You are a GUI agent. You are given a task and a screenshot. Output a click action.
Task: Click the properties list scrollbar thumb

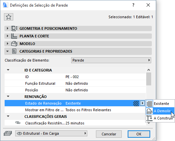pyautogui.click(x=149, y=79)
